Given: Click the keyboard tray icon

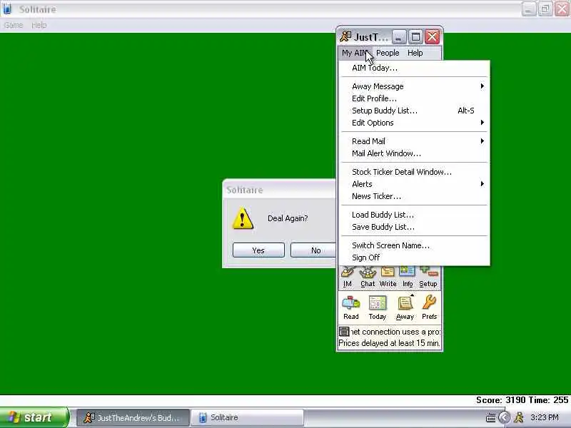Looking at the screenshot, I should [x=490, y=418].
